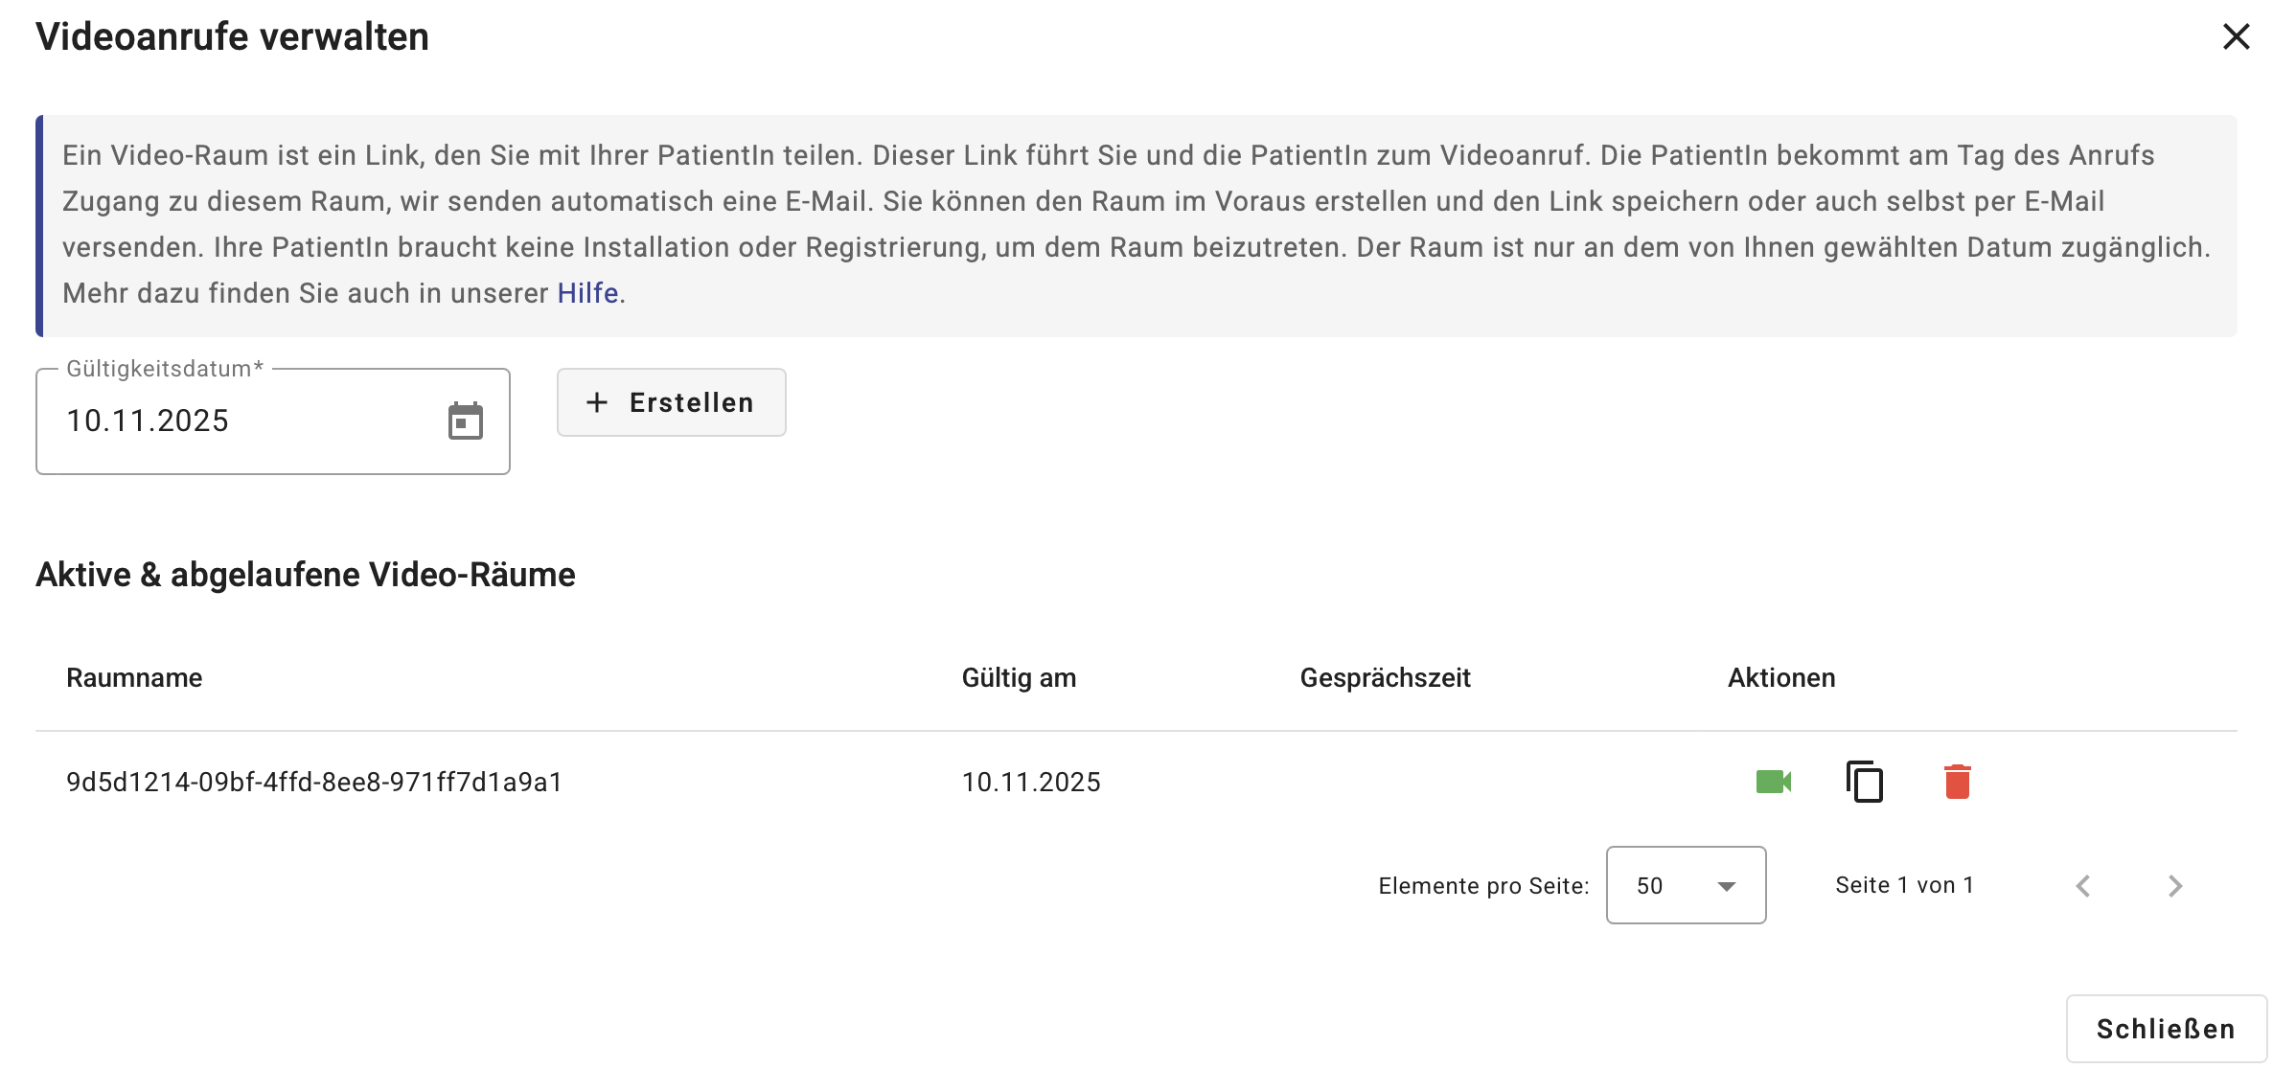Click Erstellen to create a new room
Screen dimensions: 2273x1069
pyautogui.click(x=671, y=402)
